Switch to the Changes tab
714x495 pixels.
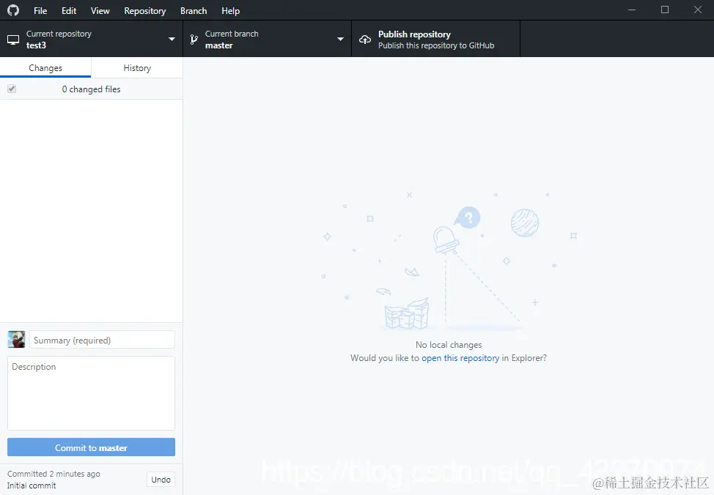[x=45, y=68]
